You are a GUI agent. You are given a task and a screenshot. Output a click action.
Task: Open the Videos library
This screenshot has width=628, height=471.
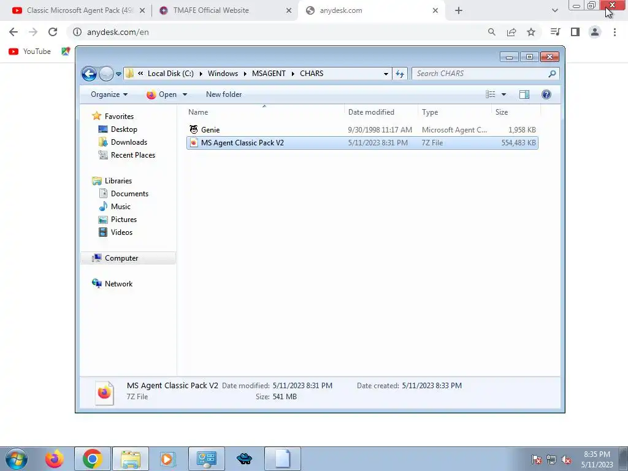pos(121,232)
